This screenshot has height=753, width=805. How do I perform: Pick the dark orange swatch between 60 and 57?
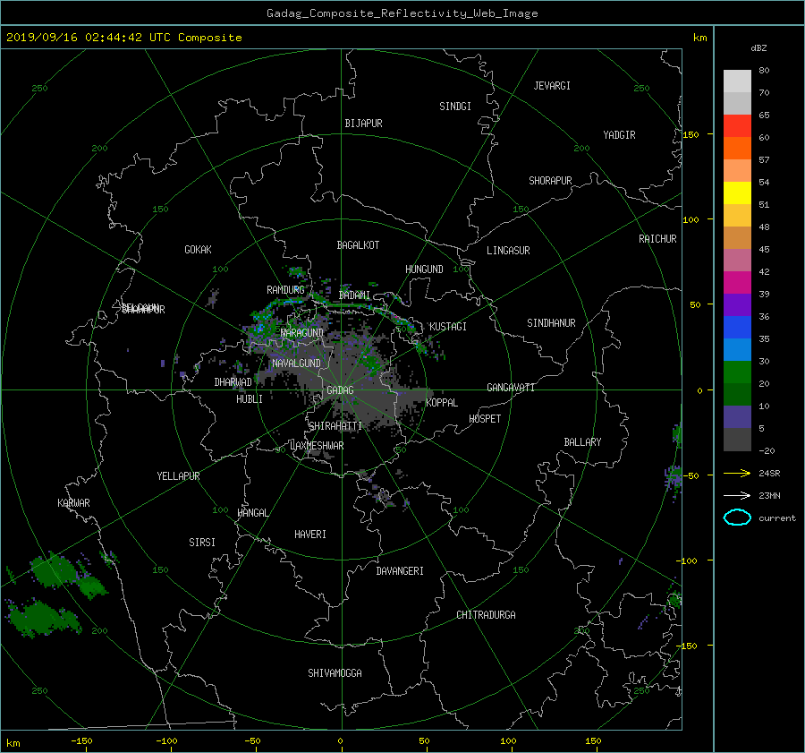pyautogui.click(x=737, y=148)
